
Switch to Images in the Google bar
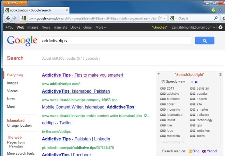click(x=33, y=27)
